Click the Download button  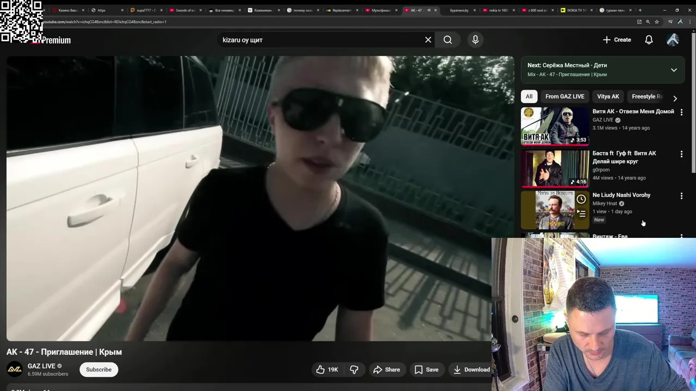471,370
